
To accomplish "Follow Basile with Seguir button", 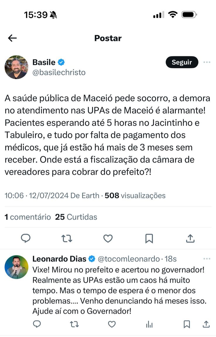I will click(x=182, y=62).
